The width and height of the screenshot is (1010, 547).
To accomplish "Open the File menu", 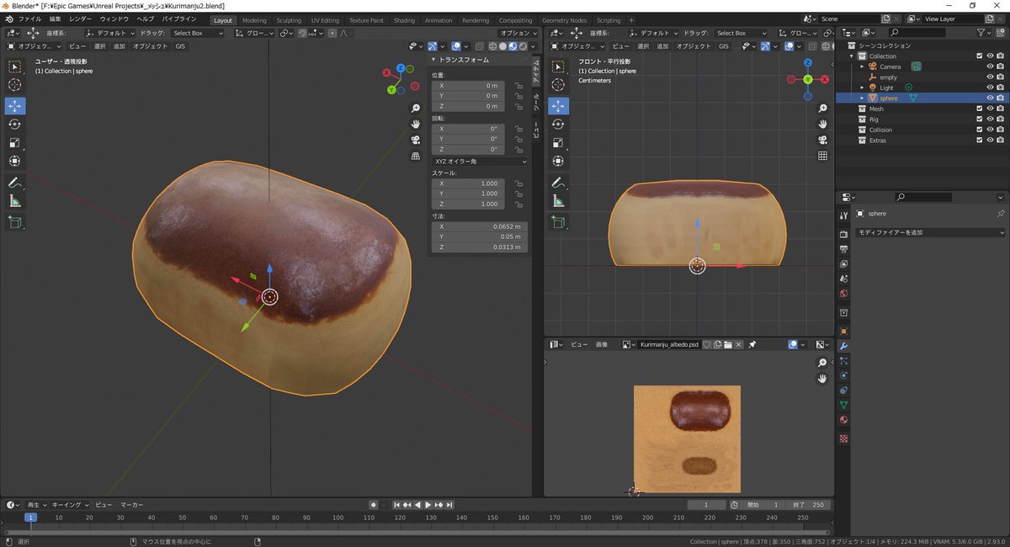I will (29, 19).
